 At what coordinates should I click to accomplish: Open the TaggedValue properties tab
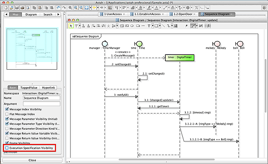coord(29,88)
